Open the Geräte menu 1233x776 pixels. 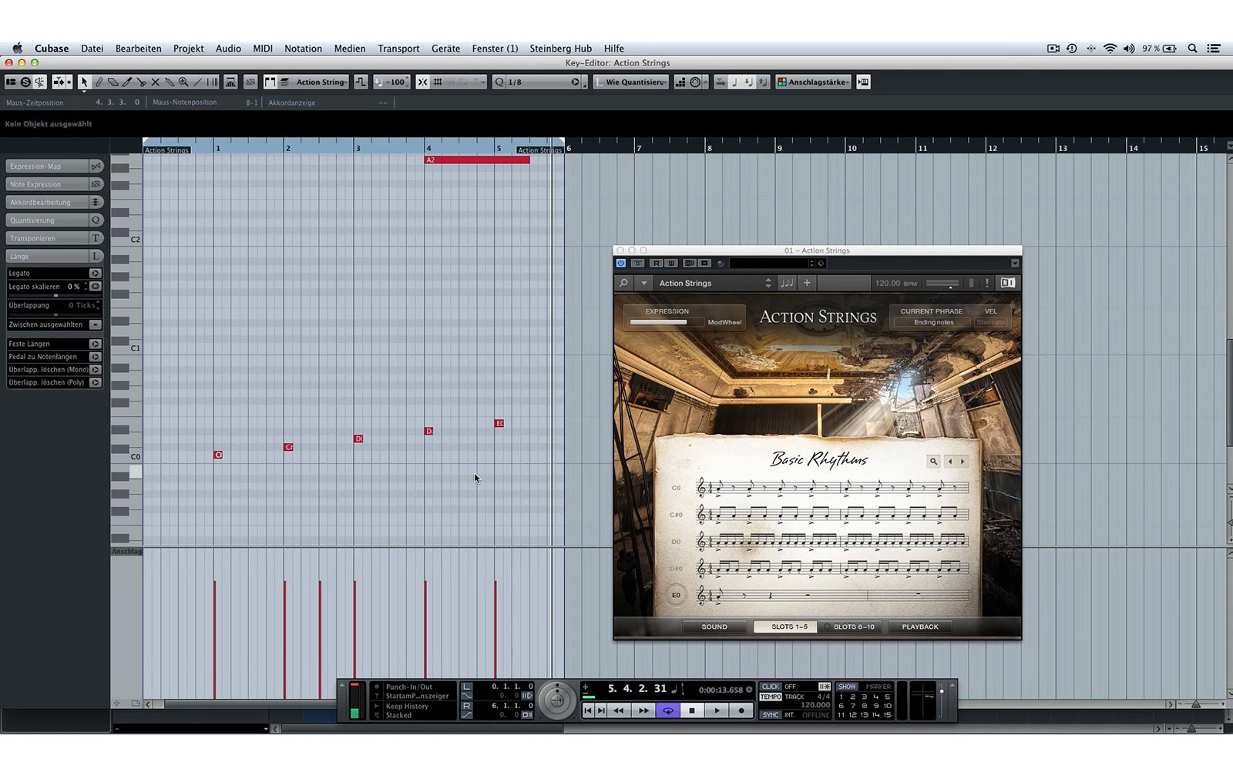(445, 48)
